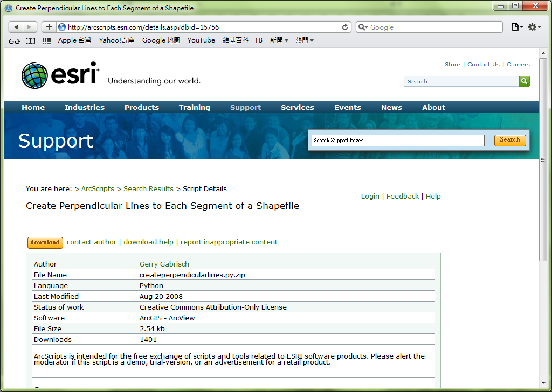This screenshot has height=392, width=552.
Task: Show bookmarks with the open book icon
Action: [31, 41]
